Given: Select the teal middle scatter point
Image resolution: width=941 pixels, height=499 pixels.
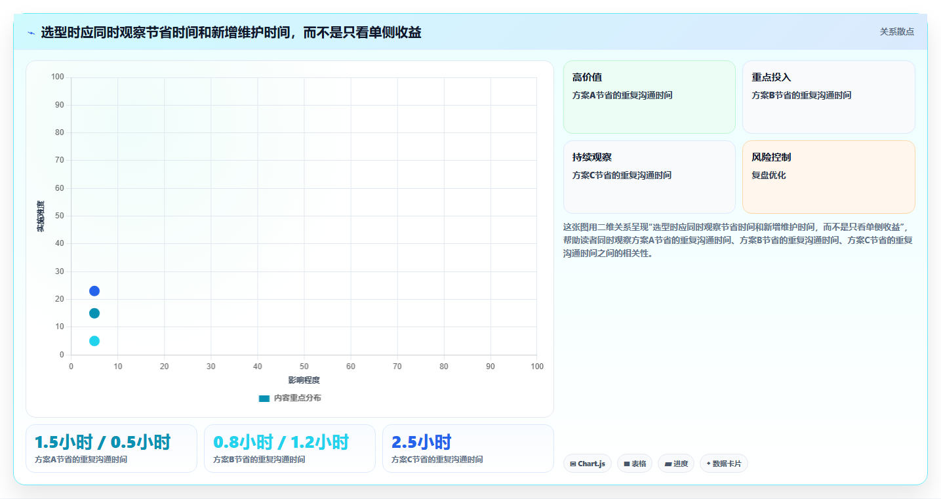Looking at the screenshot, I should click(x=94, y=313).
